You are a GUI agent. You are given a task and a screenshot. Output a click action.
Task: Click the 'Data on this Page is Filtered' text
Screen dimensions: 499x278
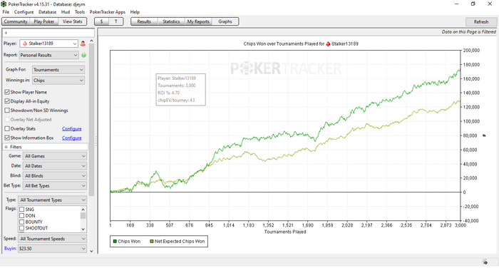tap(469, 32)
